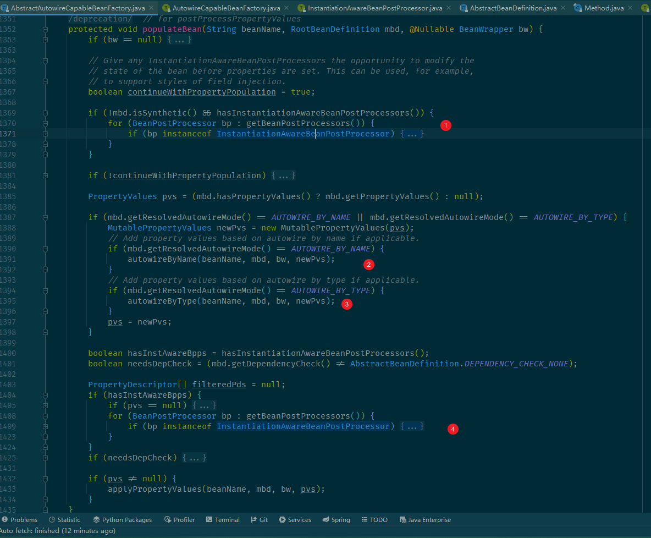The height and width of the screenshot is (538, 651).
Task: Click interface icon on InstantiationAwareBeanPostProcessor.java tab
Action: click(302, 8)
